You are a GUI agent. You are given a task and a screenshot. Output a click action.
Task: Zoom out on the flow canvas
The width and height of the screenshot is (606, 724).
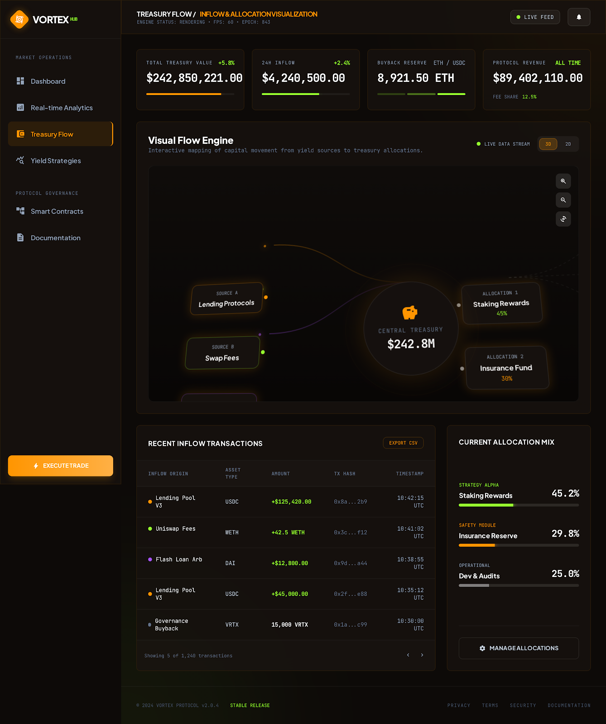coord(563,200)
